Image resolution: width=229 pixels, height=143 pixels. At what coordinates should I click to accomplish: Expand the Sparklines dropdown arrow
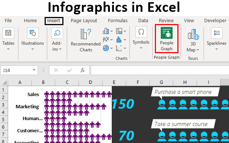coord(216,49)
